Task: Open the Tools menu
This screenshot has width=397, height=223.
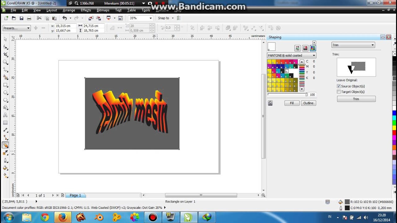Action: coord(146,10)
